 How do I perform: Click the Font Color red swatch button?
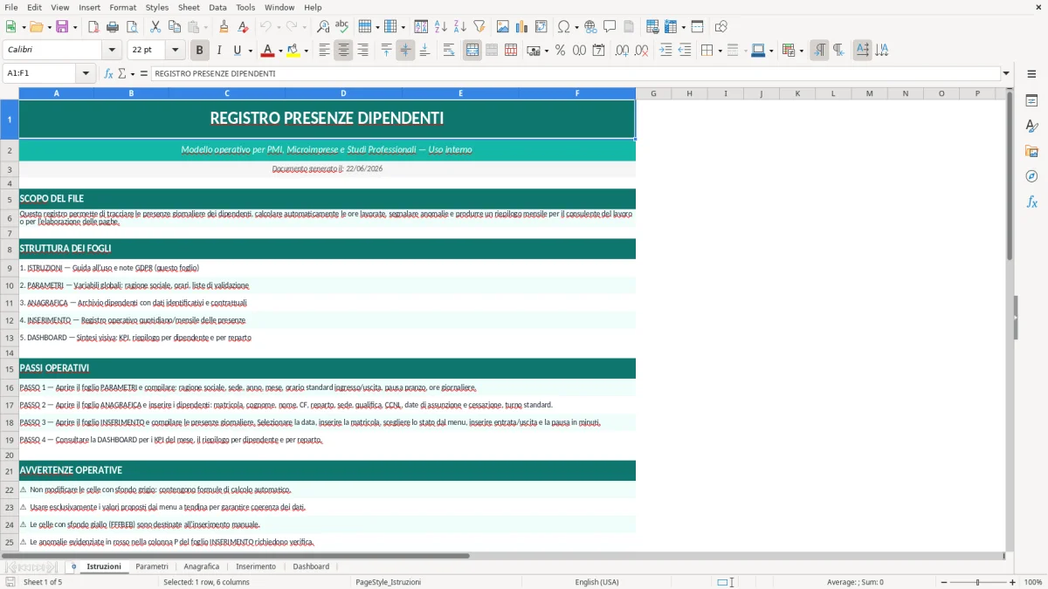[x=267, y=51]
